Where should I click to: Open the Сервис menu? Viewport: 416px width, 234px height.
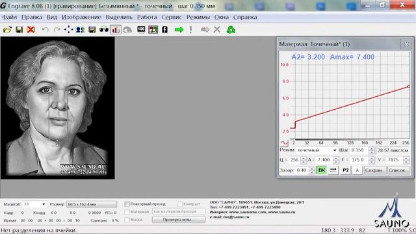pyautogui.click(x=172, y=18)
